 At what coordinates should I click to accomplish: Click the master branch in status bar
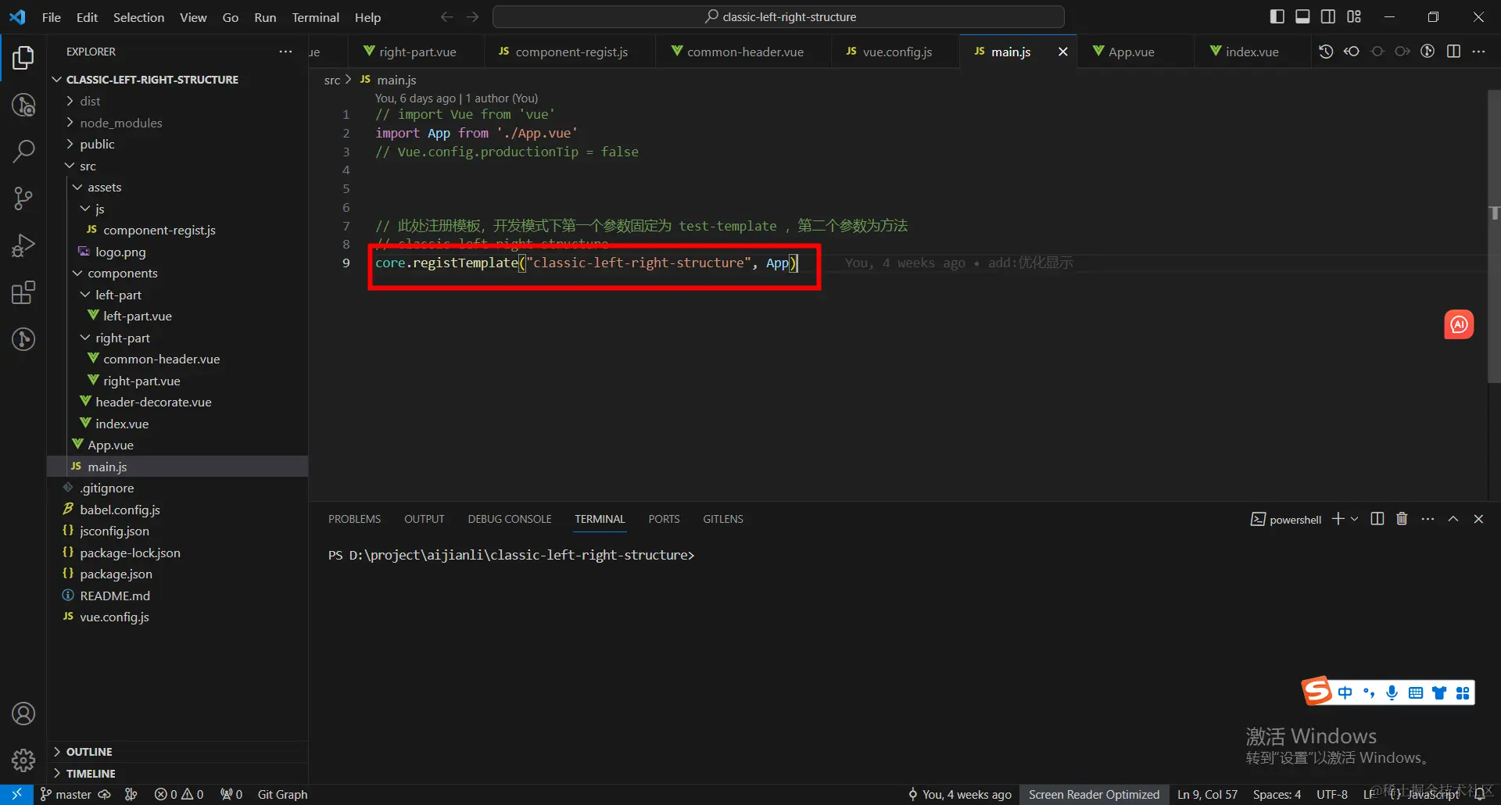click(66, 794)
